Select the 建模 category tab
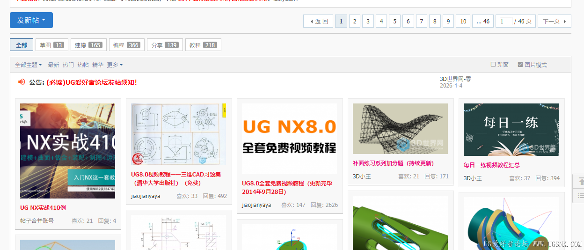This screenshot has width=584, height=250. [88, 45]
